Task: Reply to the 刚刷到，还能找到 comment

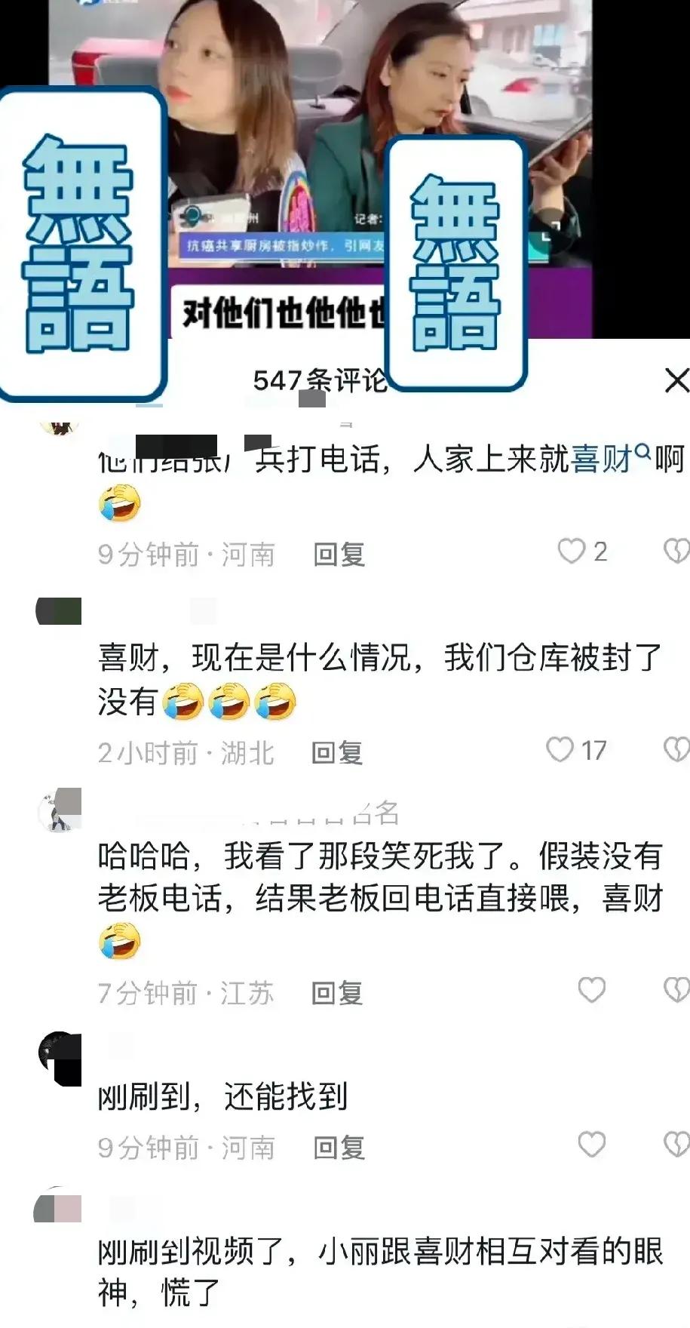Action: [339, 1148]
